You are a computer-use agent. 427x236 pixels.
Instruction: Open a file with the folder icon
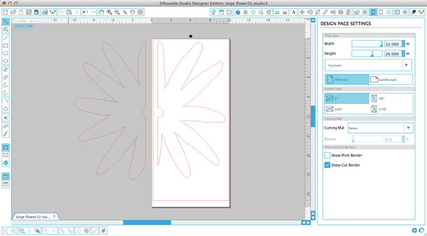13,12
